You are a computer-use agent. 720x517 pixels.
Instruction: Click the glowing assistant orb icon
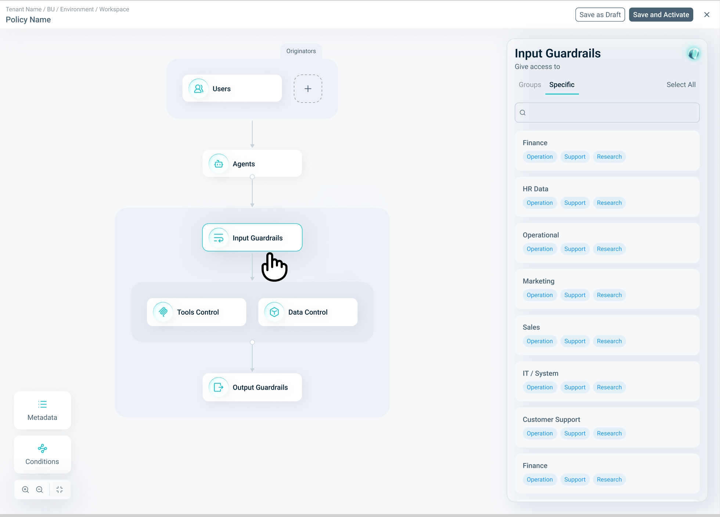pyautogui.click(x=693, y=54)
